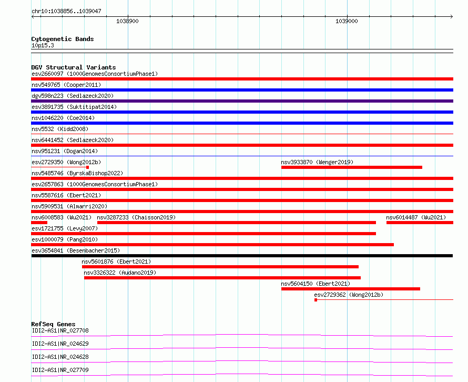This screenshot has height=382, width=468.
Task: Click the short red bar under nsv6008583
Action: (x=39, y=223)
